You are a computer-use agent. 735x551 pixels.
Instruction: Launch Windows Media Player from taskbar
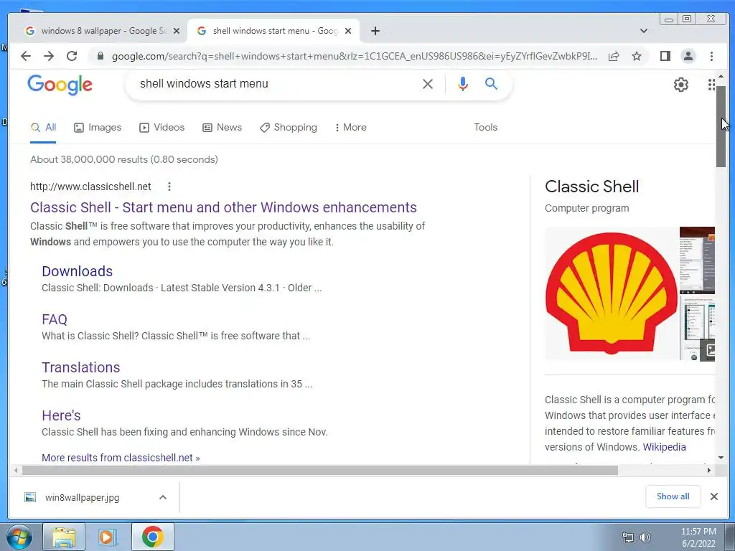coord(108,537)
